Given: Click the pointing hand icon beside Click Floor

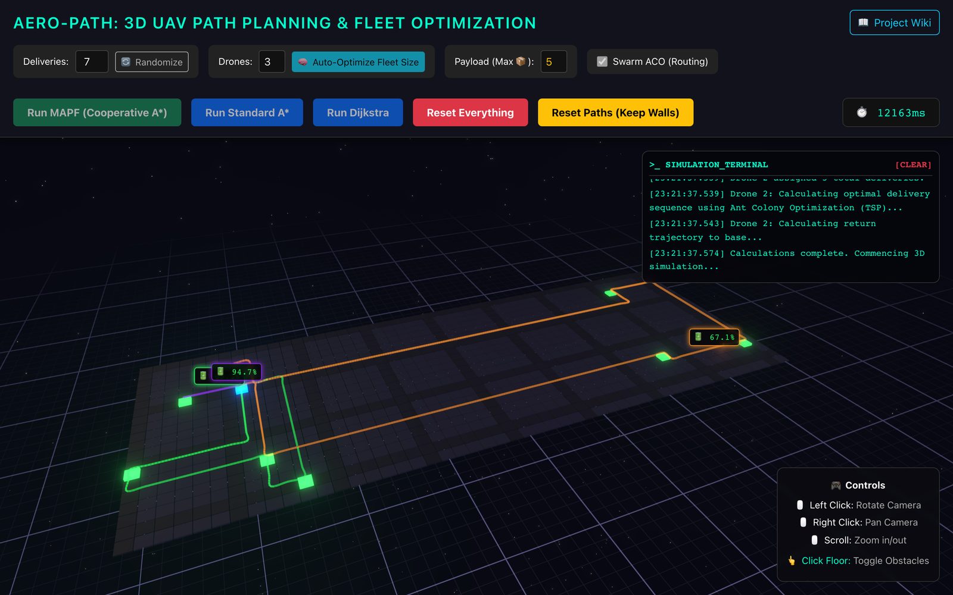Looking at the screenshot, I should pos(792,560).
